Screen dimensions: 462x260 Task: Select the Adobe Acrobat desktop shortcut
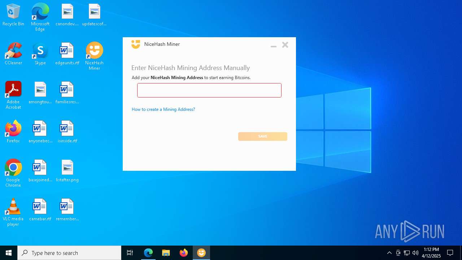(x=13, y=95)
